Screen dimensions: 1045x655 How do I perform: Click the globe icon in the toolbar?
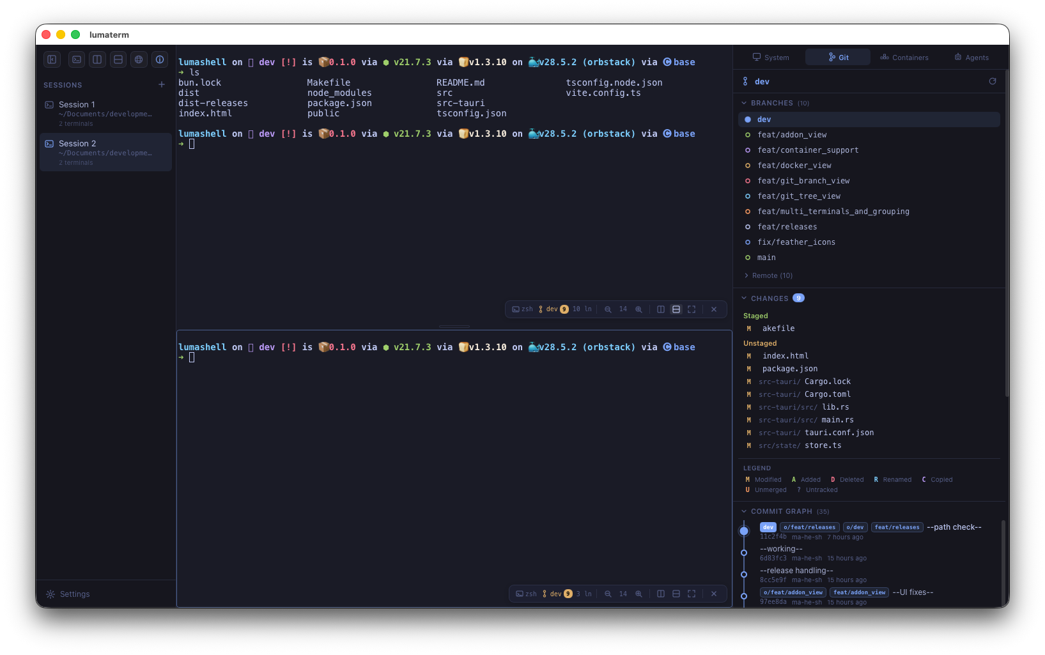coord(139,59)
